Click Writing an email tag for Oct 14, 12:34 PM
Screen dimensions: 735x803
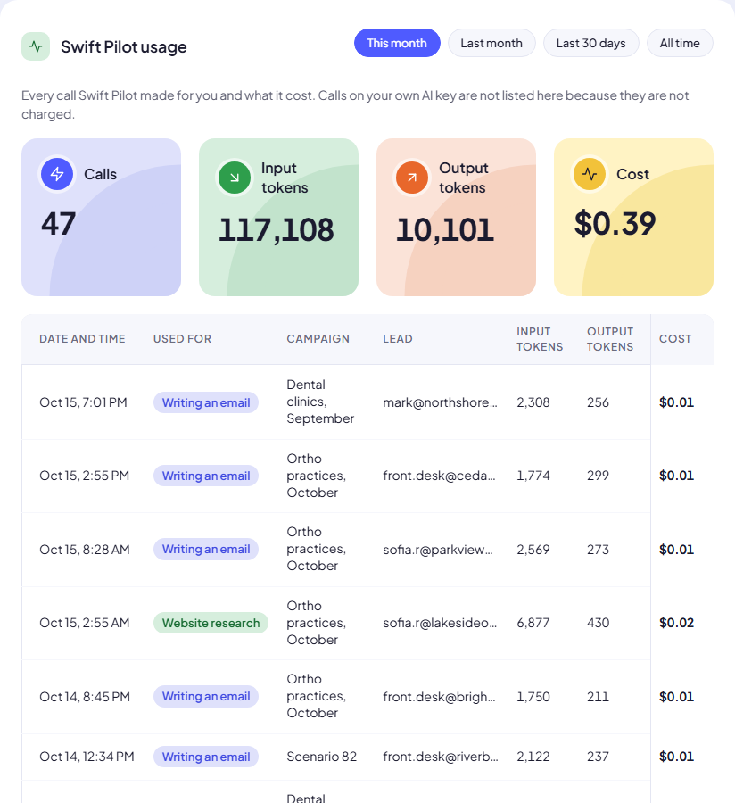pos(206,757)
